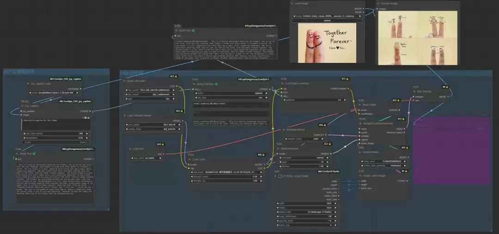Viewport: 499px width, 234px height.
Task: Adjust the strength_model slider in Load LoRA
Action: (x=226, y=176)
